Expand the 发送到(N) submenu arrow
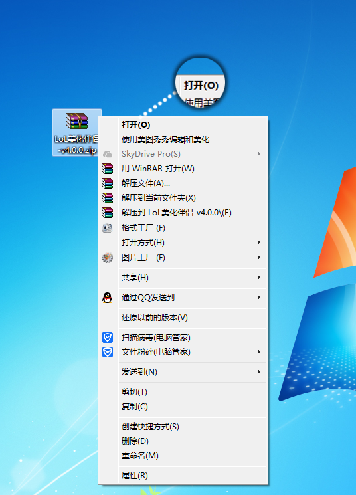 click(259, 372)
